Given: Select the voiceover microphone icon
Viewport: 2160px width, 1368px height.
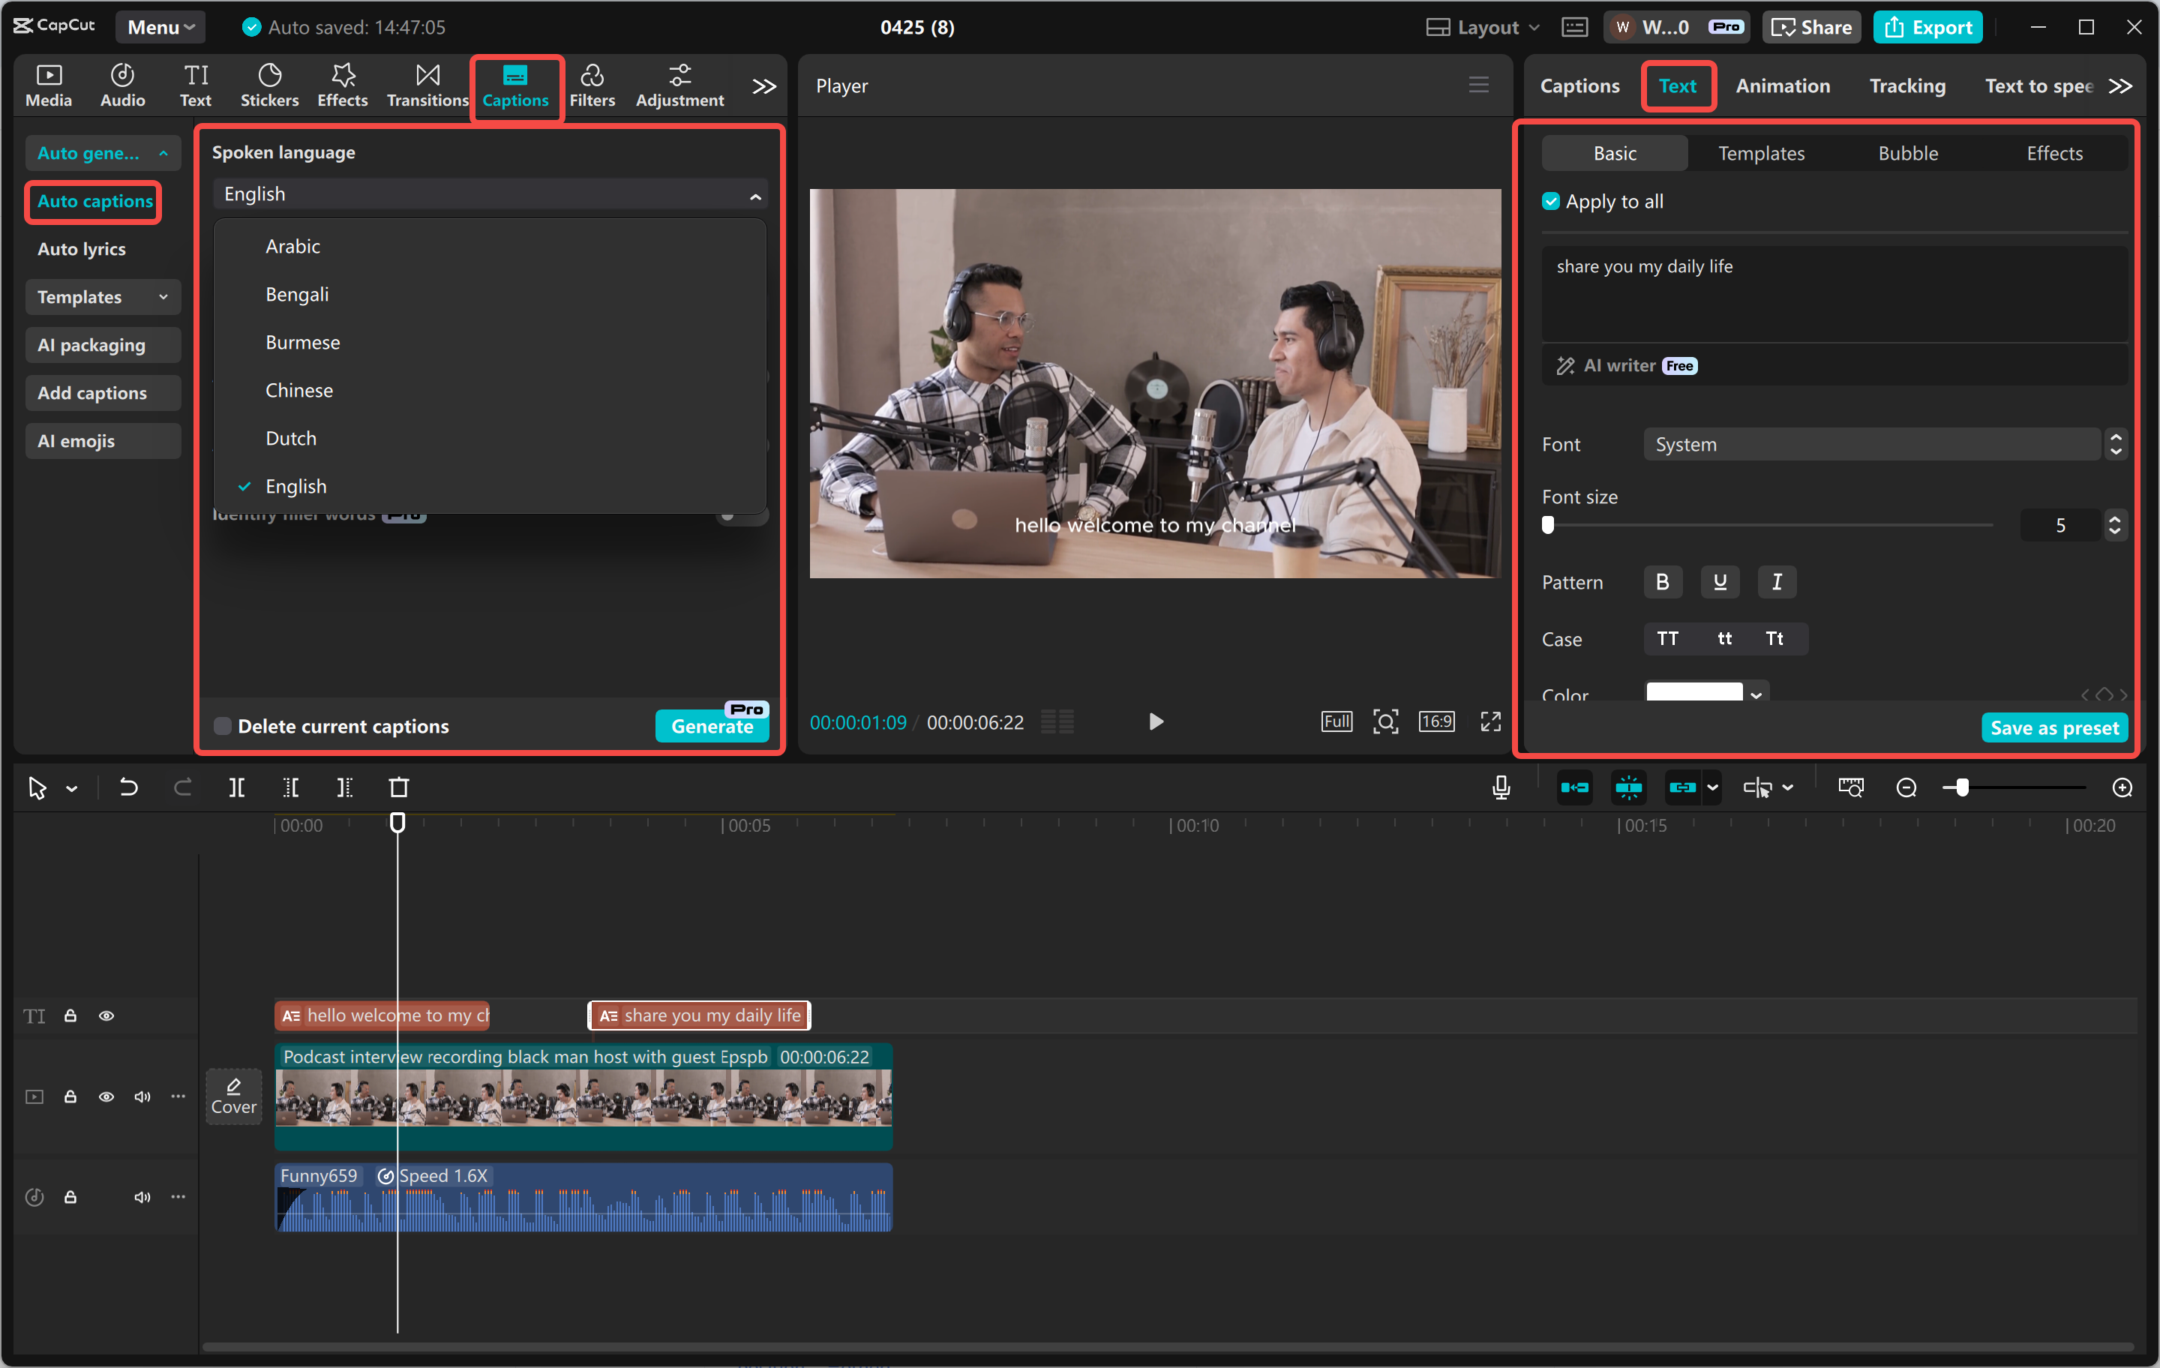Looking at the screenshot, I should pyautogui.click(x=1500, y=787).
